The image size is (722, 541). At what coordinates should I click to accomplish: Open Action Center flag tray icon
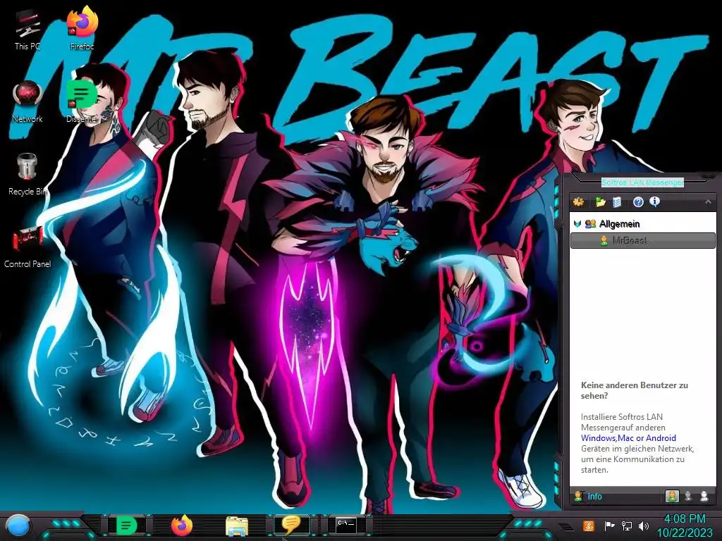click(x=609, y=526)
